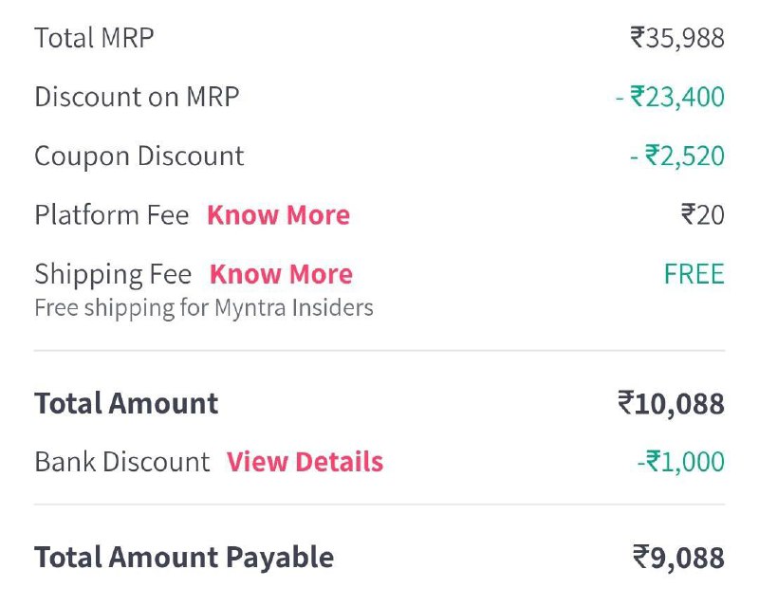Select the Shipping Fee label
The image size is (759, 606).
point(113,274)
